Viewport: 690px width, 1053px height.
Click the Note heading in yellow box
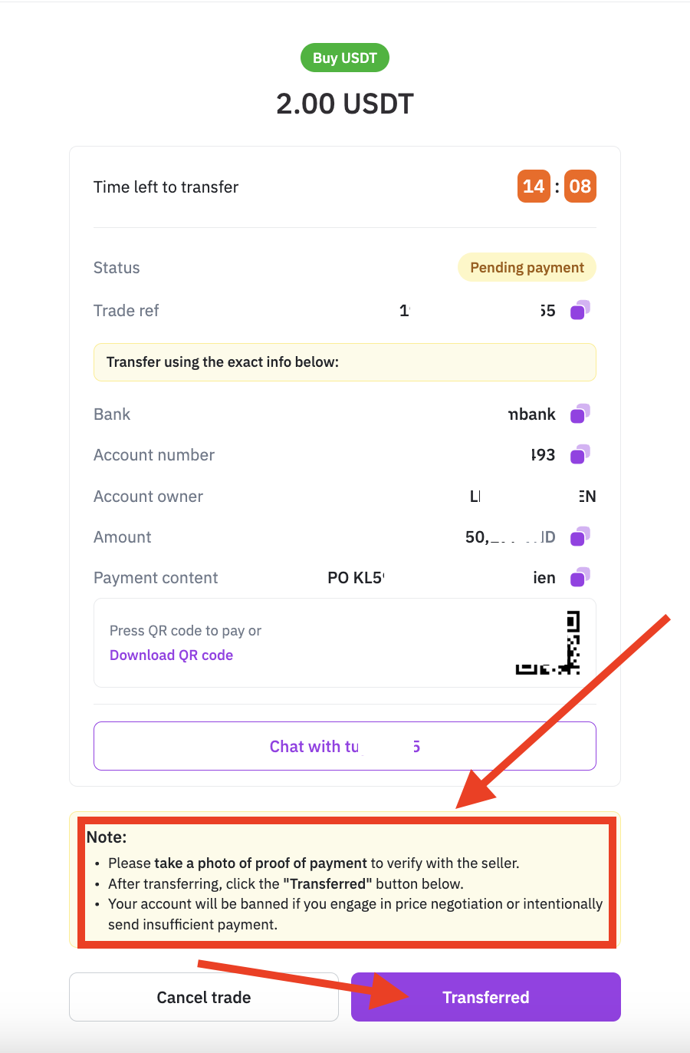107,837
